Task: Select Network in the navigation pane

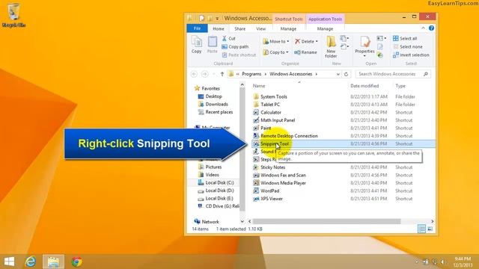Action: pos(207,222)
